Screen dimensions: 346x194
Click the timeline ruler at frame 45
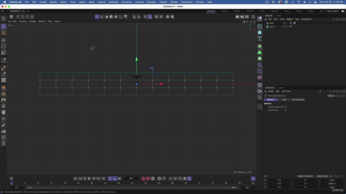(132, 183)
